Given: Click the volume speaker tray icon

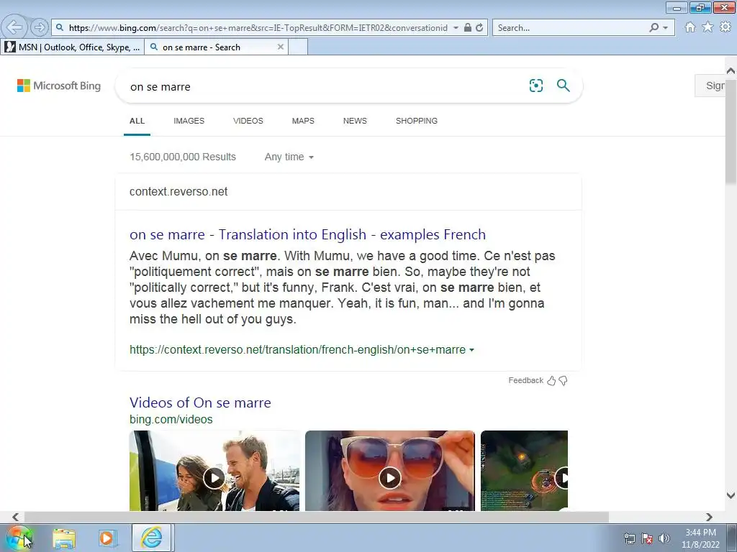Looking at the screenshot, I should click(x=664, y=538).
